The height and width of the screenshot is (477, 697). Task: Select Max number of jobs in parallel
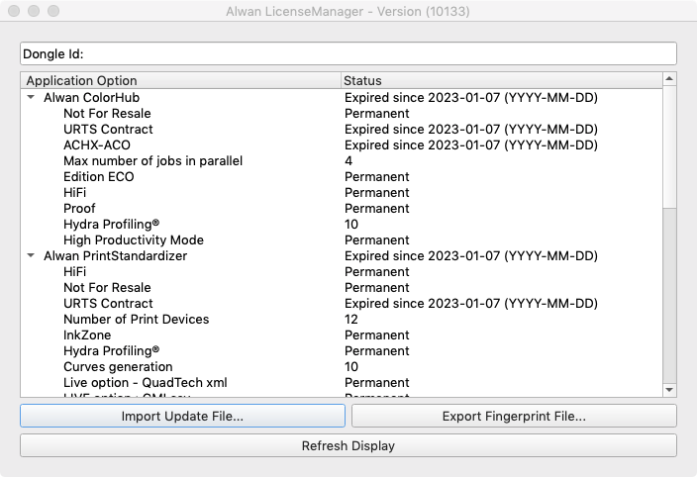click(x=342, y=160)
